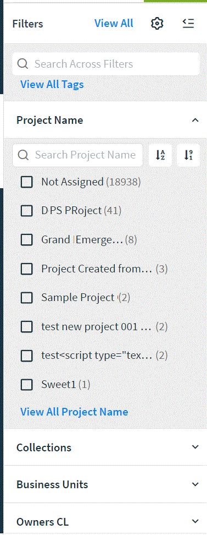Sort project names alphabetically with A-Z icon
Viewport: 207px width, 535px height.
160,155
